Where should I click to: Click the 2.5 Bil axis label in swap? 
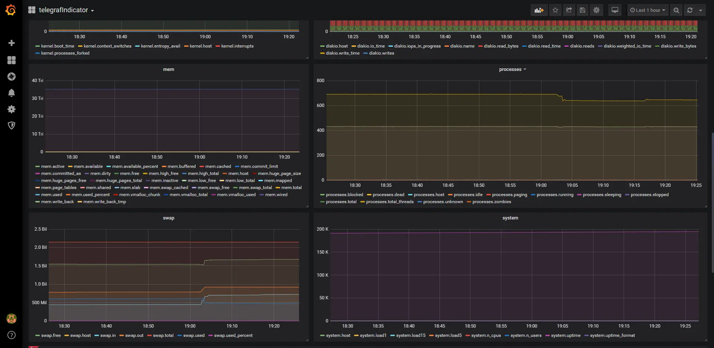[41, 229]
